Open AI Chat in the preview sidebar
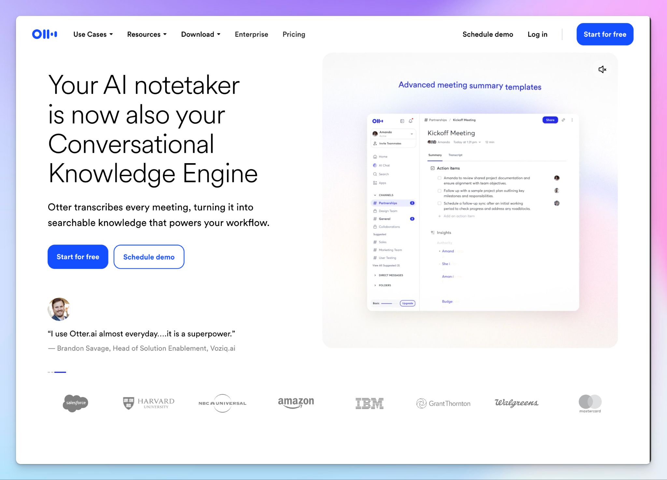 (x=381, y=165)
